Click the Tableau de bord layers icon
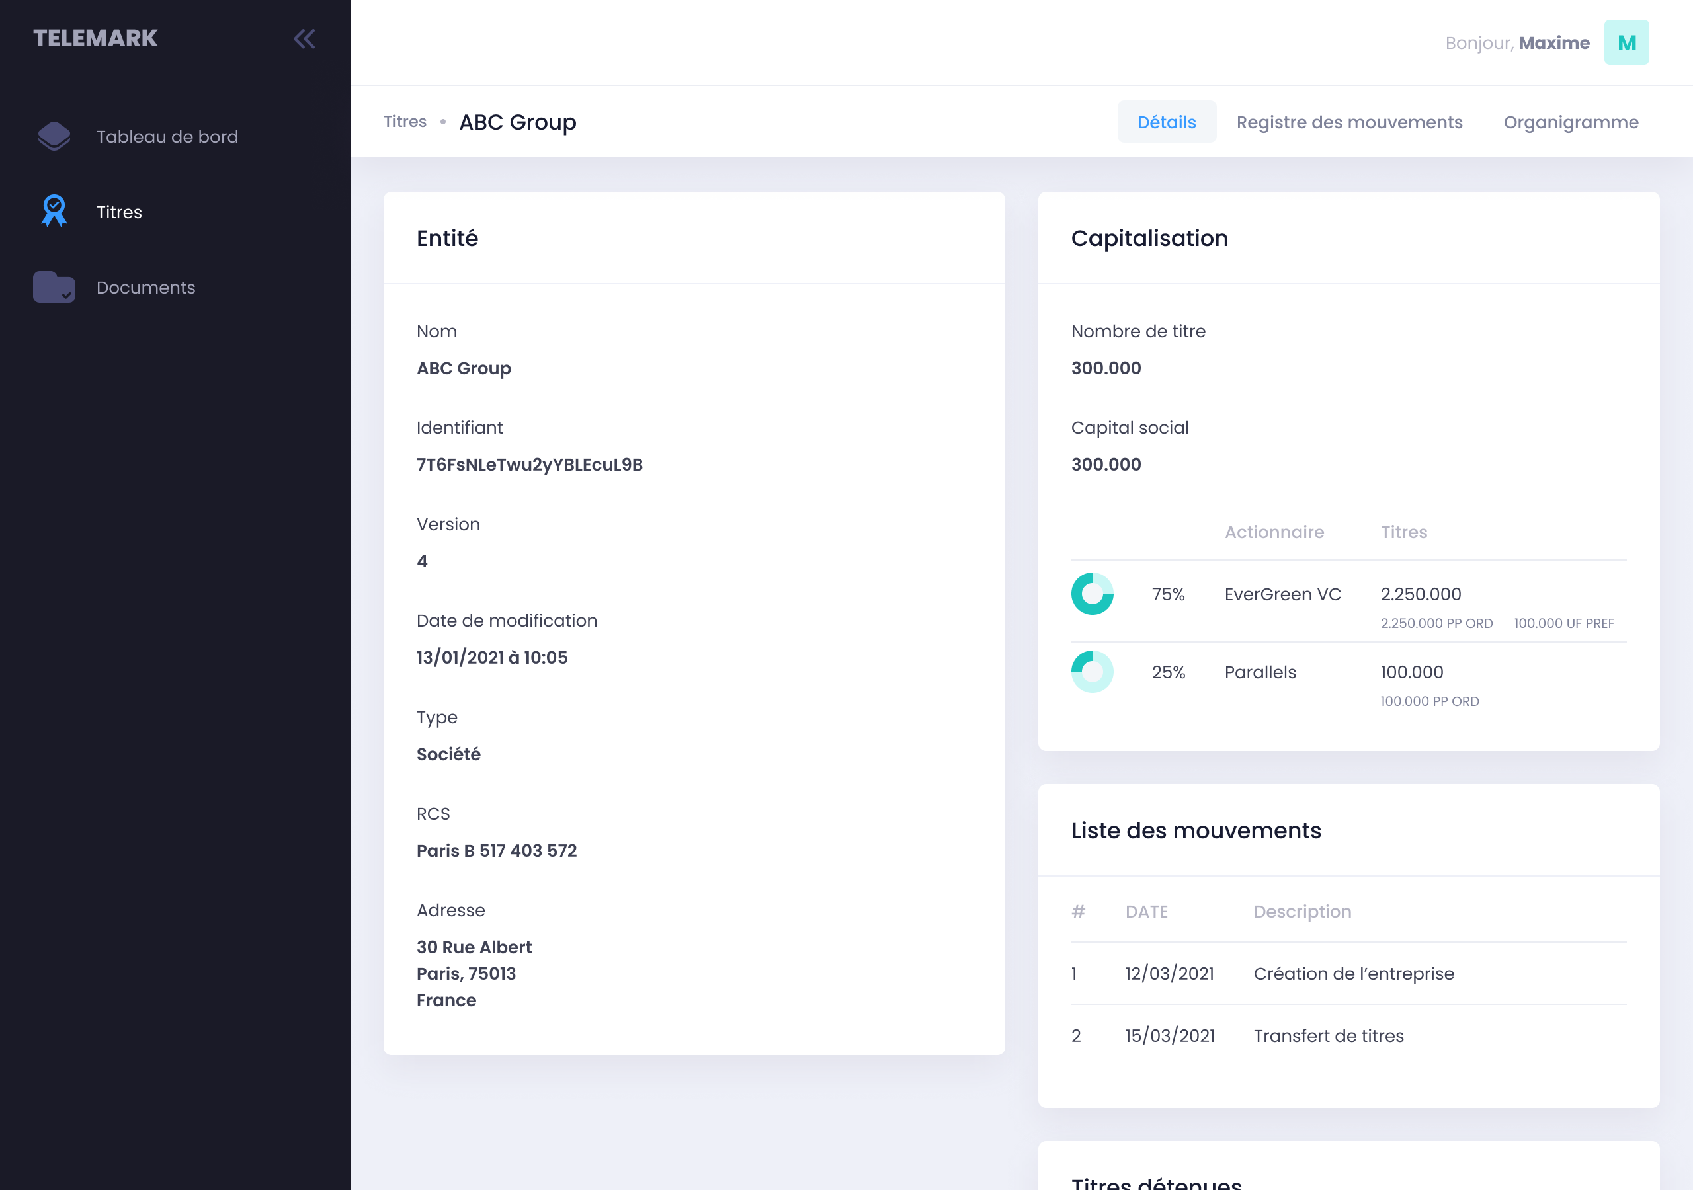The image size is (1693, 1190). (54, 136)
